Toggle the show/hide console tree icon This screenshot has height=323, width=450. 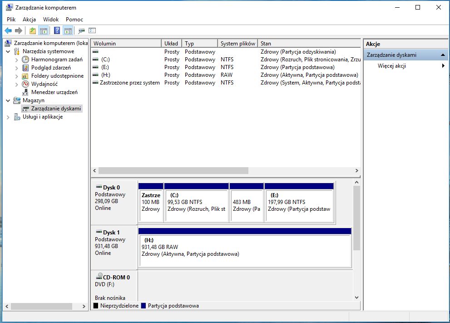[x=44, y=30]
